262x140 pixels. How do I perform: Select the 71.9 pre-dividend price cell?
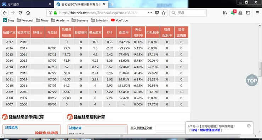[x=67, y=61]
